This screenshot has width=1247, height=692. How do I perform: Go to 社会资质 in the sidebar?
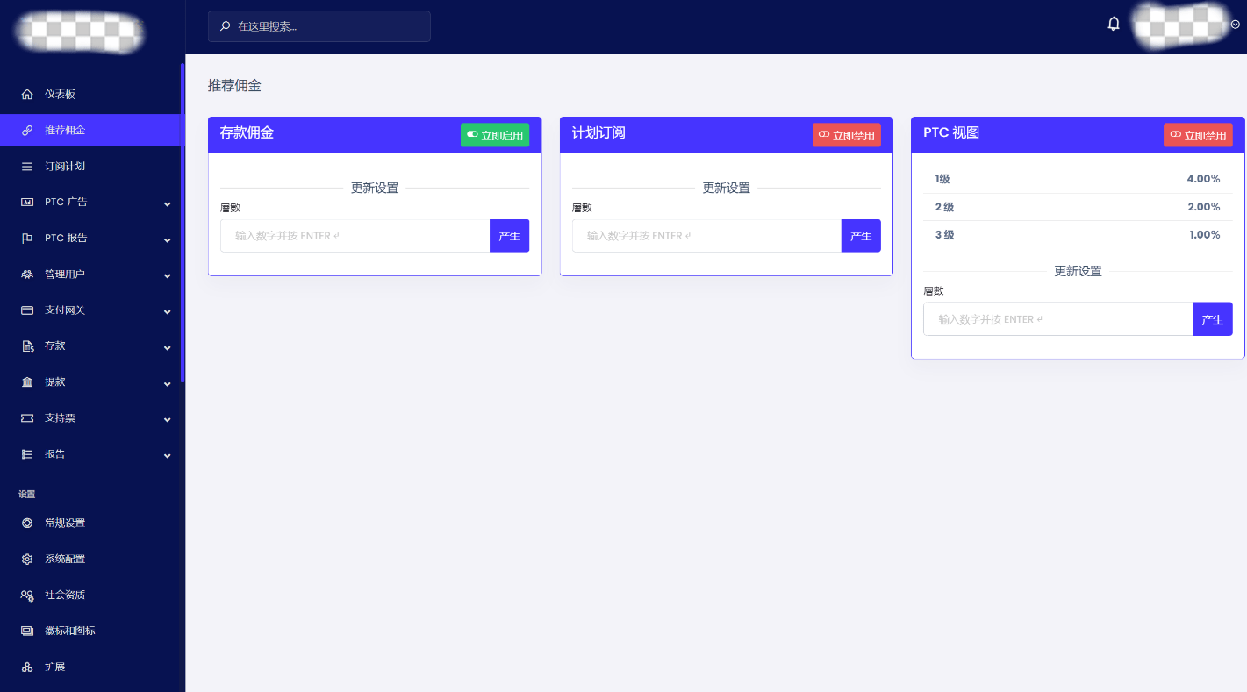pos(65,596)
